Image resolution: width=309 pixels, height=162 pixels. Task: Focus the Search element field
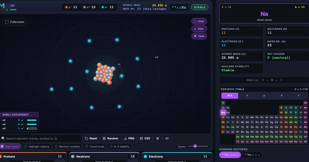click(x=41, y=138)
